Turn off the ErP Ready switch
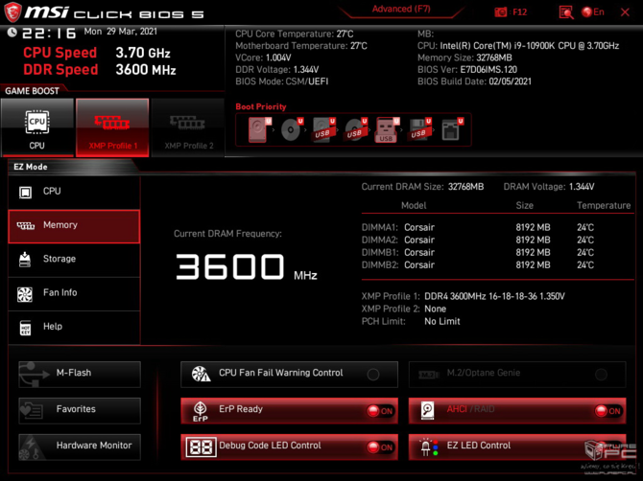643x481 pixels. (380, 411)
